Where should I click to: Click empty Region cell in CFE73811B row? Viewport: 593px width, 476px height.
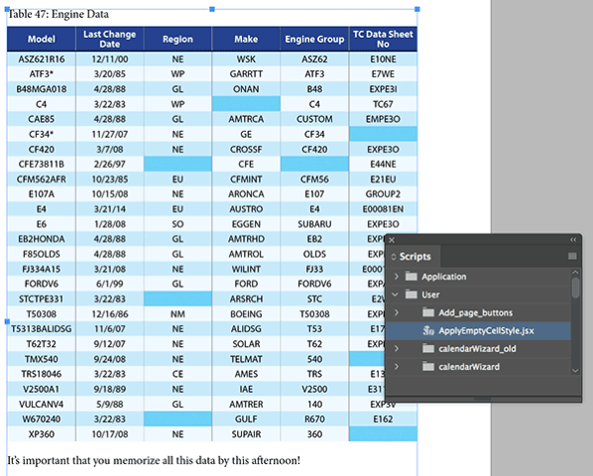pyautogui.click(x=178, y=164)
